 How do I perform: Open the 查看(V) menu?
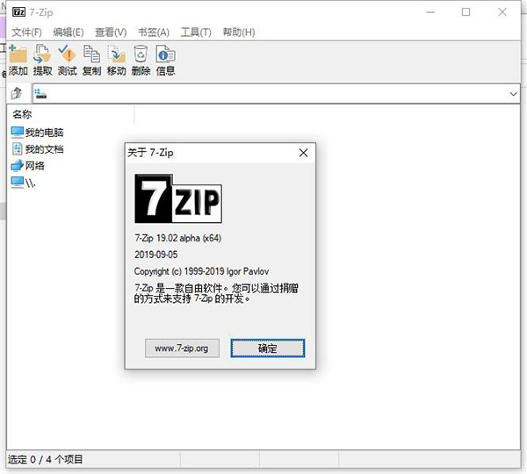(111, 32)
